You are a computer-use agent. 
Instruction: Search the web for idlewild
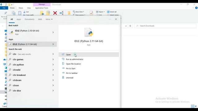pos(16,70)
